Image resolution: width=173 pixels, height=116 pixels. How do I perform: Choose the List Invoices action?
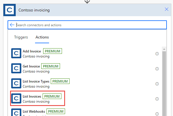[x=32, y=96]
